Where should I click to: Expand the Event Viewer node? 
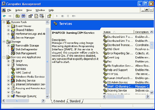point(9,26)
